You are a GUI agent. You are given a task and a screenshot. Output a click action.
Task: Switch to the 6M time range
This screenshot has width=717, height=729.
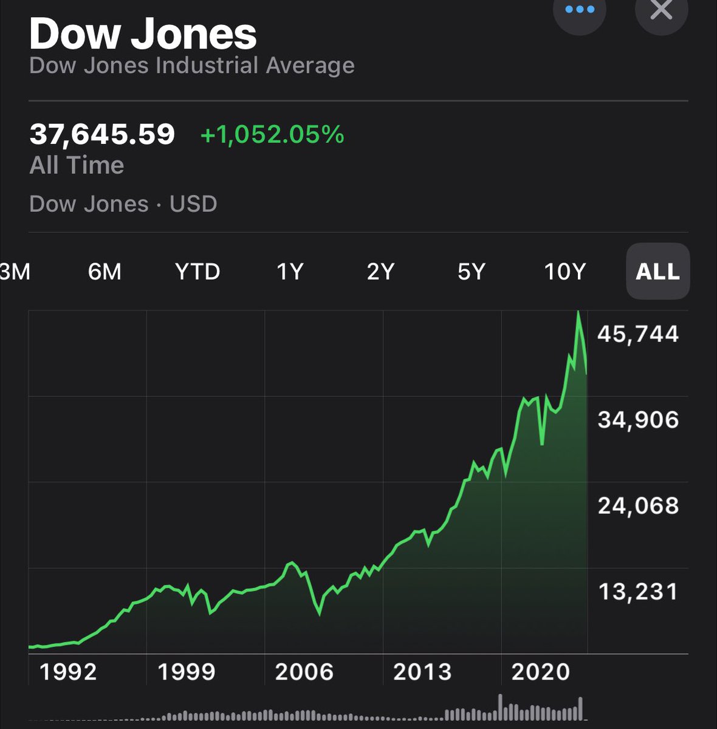tap(105, 272)
